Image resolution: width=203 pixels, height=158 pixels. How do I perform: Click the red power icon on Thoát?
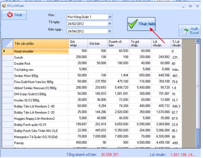10,15
